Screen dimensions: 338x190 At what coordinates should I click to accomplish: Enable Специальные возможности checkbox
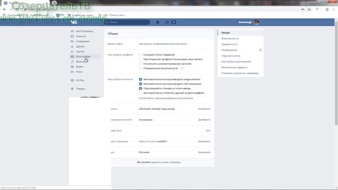pyautogui.click(x=140, y=68)
